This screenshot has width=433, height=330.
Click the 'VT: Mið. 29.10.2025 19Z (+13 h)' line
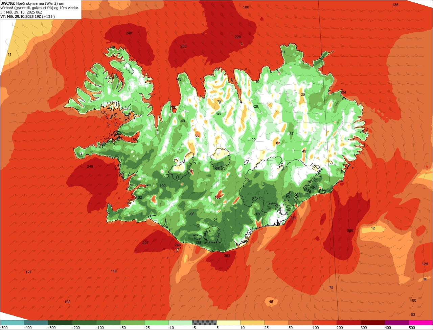pos(28,16)
